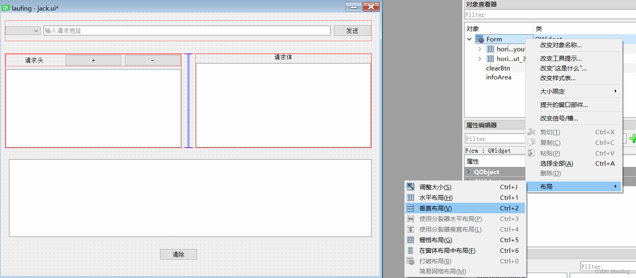
Task: Select 改变样式表 from the context menu
Action: [x=558, y=78]
